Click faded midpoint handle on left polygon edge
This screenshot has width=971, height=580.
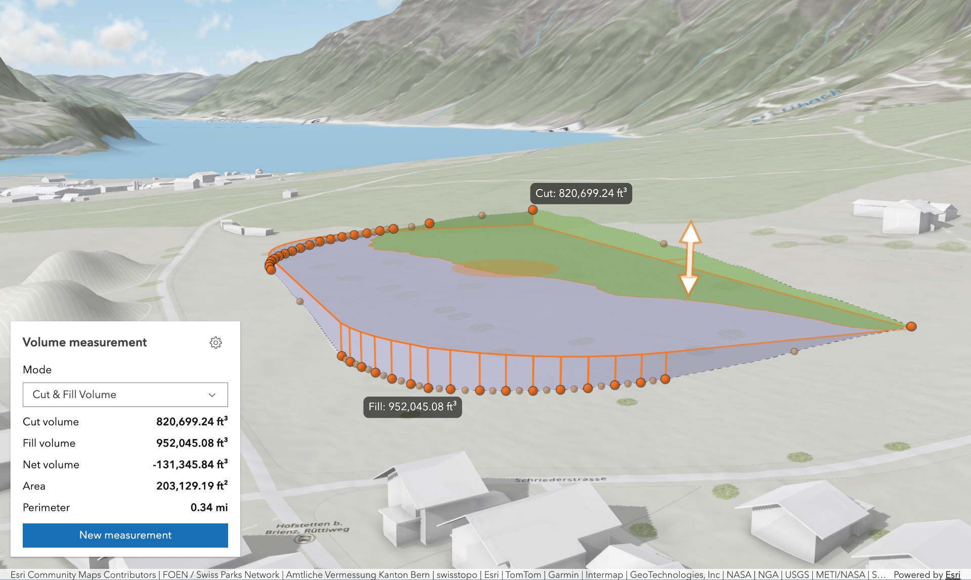pos(300,301)
